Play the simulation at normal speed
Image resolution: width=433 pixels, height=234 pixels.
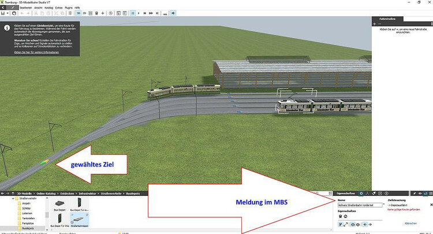tap(139, 13)
